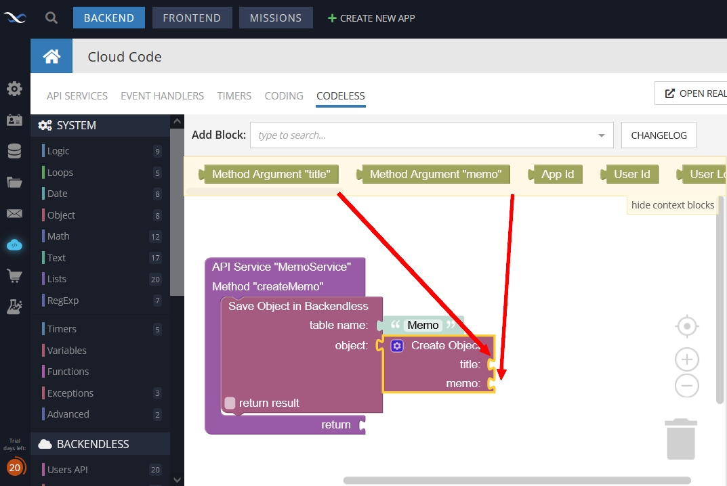Open the MISSIONS section
Viewport: 727px width, 486px height.
click(276, 18)
